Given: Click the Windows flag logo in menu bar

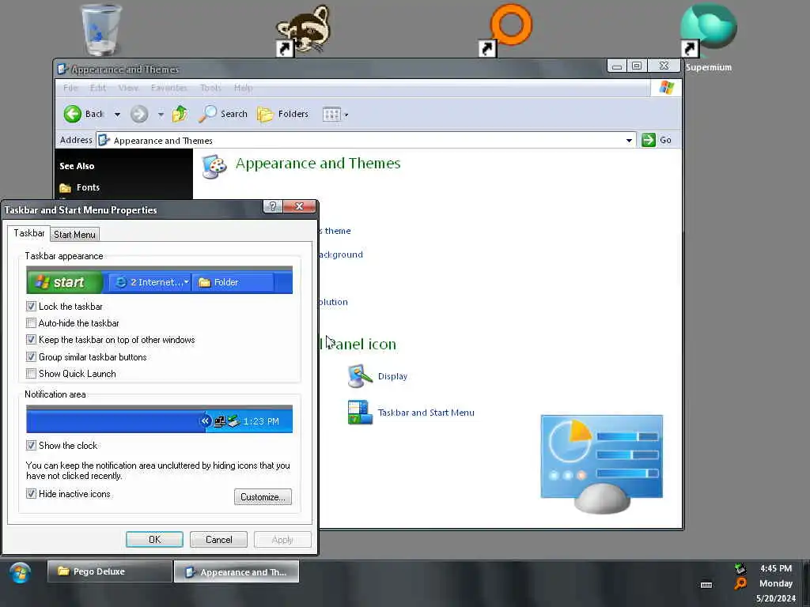Looking at the screenshot, I should click(666, 88).
